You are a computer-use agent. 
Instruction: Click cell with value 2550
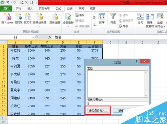(31, 66)
